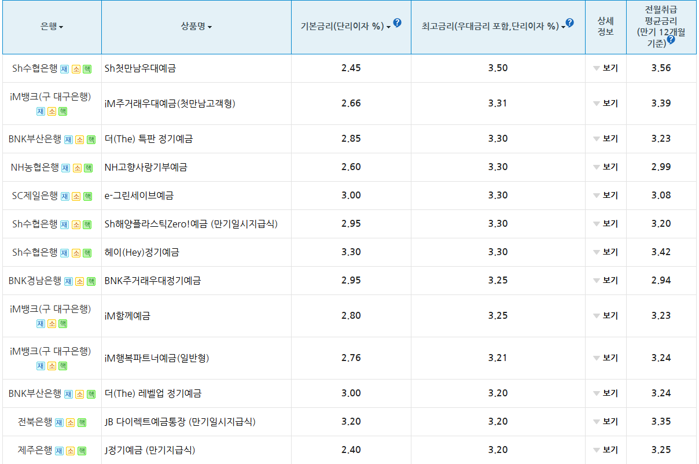Open 보기 details for iM함께예금
Viewport: 699px width, 464px height.
[x=606, y=316]
